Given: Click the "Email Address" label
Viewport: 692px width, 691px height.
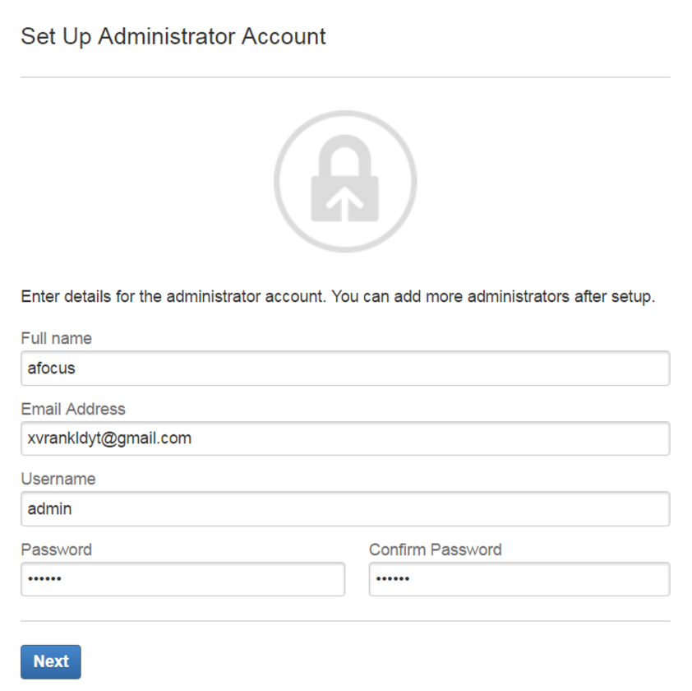Looking at the screenshot, I should tap(73, 409).
